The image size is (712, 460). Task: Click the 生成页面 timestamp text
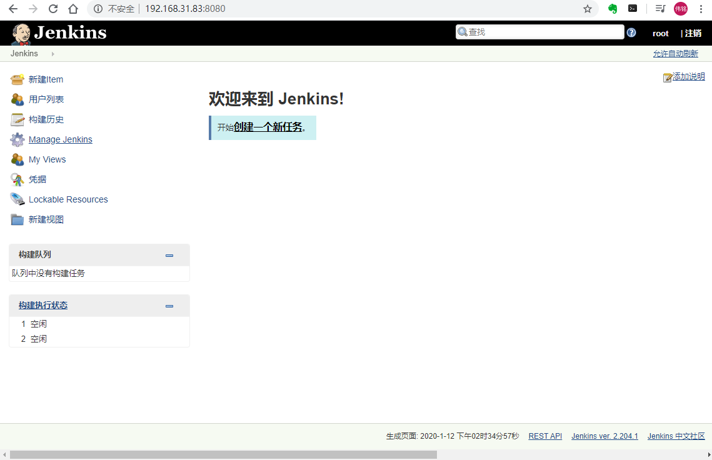coord(452,436)
